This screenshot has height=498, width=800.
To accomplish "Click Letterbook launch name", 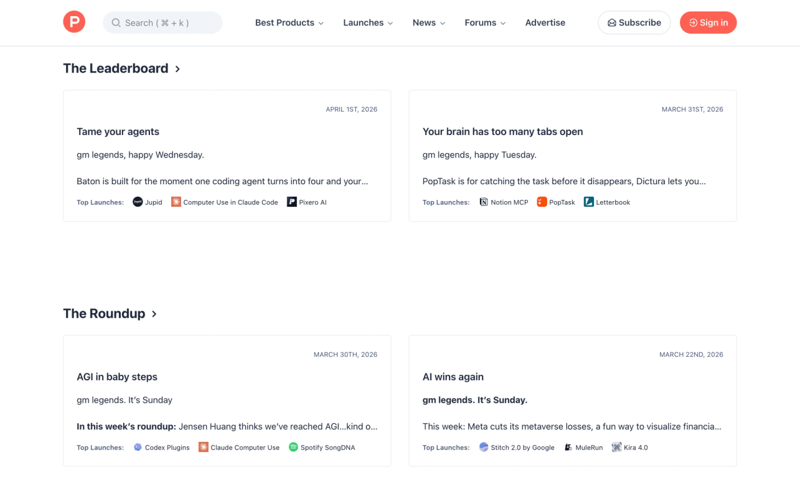I will tap(613, 202).
